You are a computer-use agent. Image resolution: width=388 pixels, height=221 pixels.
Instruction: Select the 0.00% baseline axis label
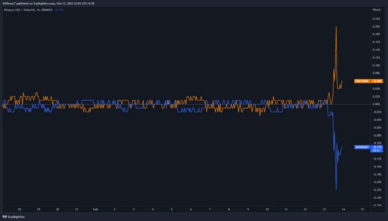(x=376, y=104)
